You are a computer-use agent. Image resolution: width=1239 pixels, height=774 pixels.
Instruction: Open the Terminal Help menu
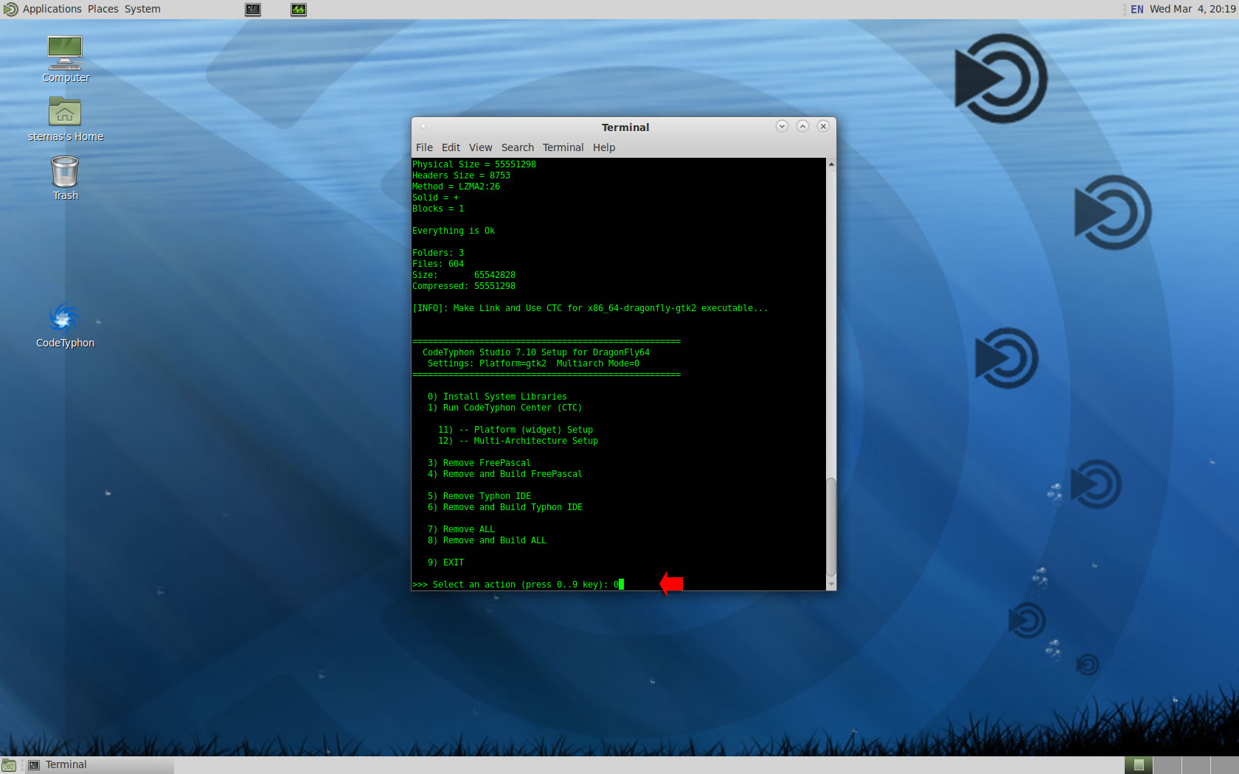point(603,147)
